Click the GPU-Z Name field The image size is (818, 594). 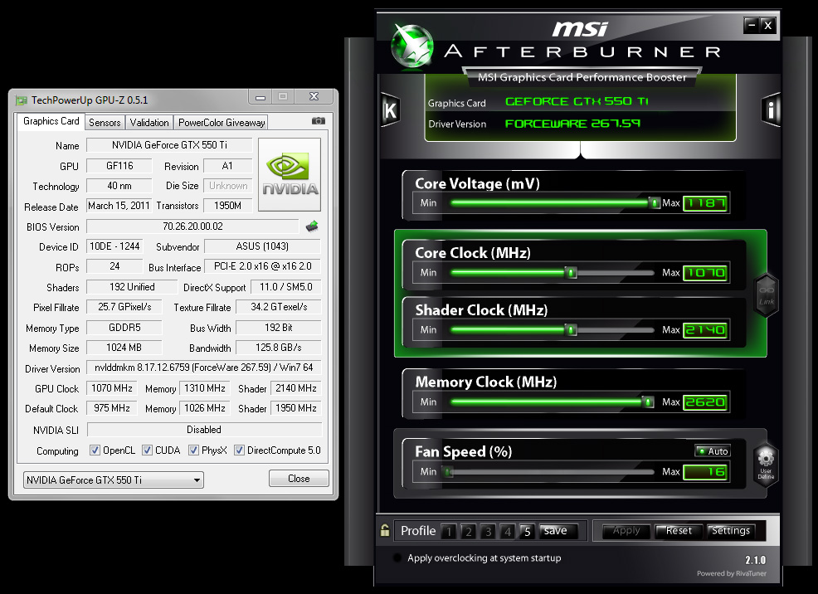tap(169, 145)
